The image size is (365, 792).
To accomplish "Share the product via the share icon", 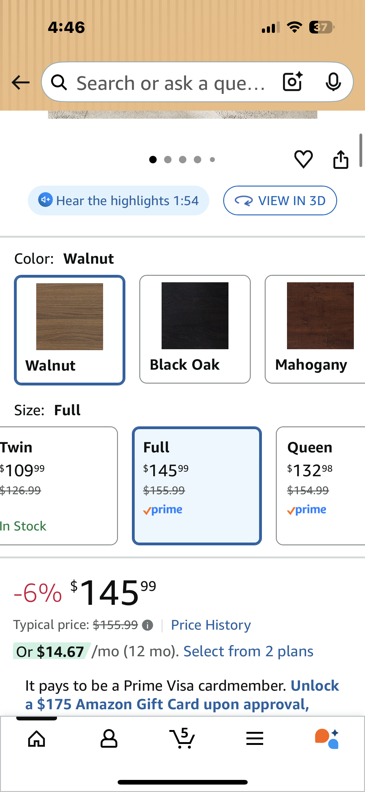I will pos(341,159).
